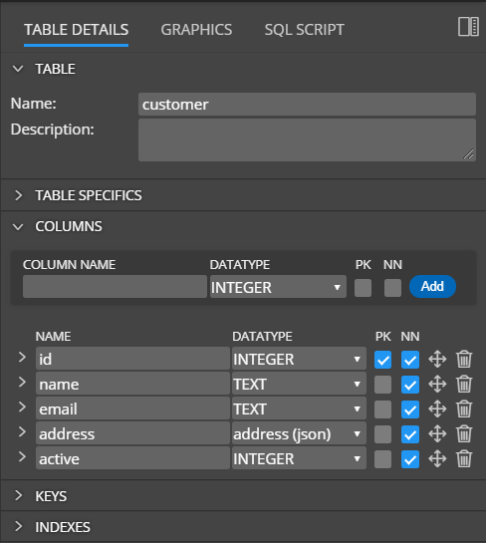This screenshot has width=486, height=543.
Task: Click the move handle for address column
Action: point(437,434)
